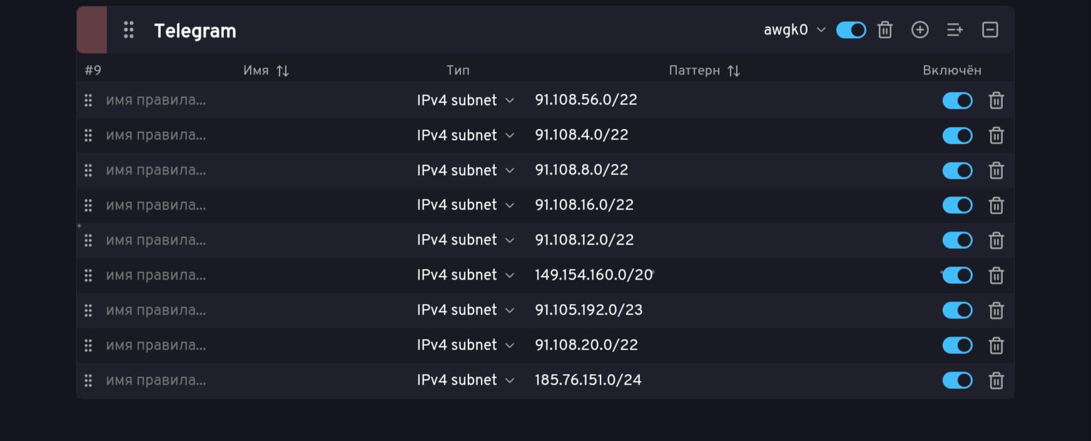This screenshot has width=1091, height=441.
Task: Disable the 91.105.192.0/23 rule
Action: (x=957, y=310)
